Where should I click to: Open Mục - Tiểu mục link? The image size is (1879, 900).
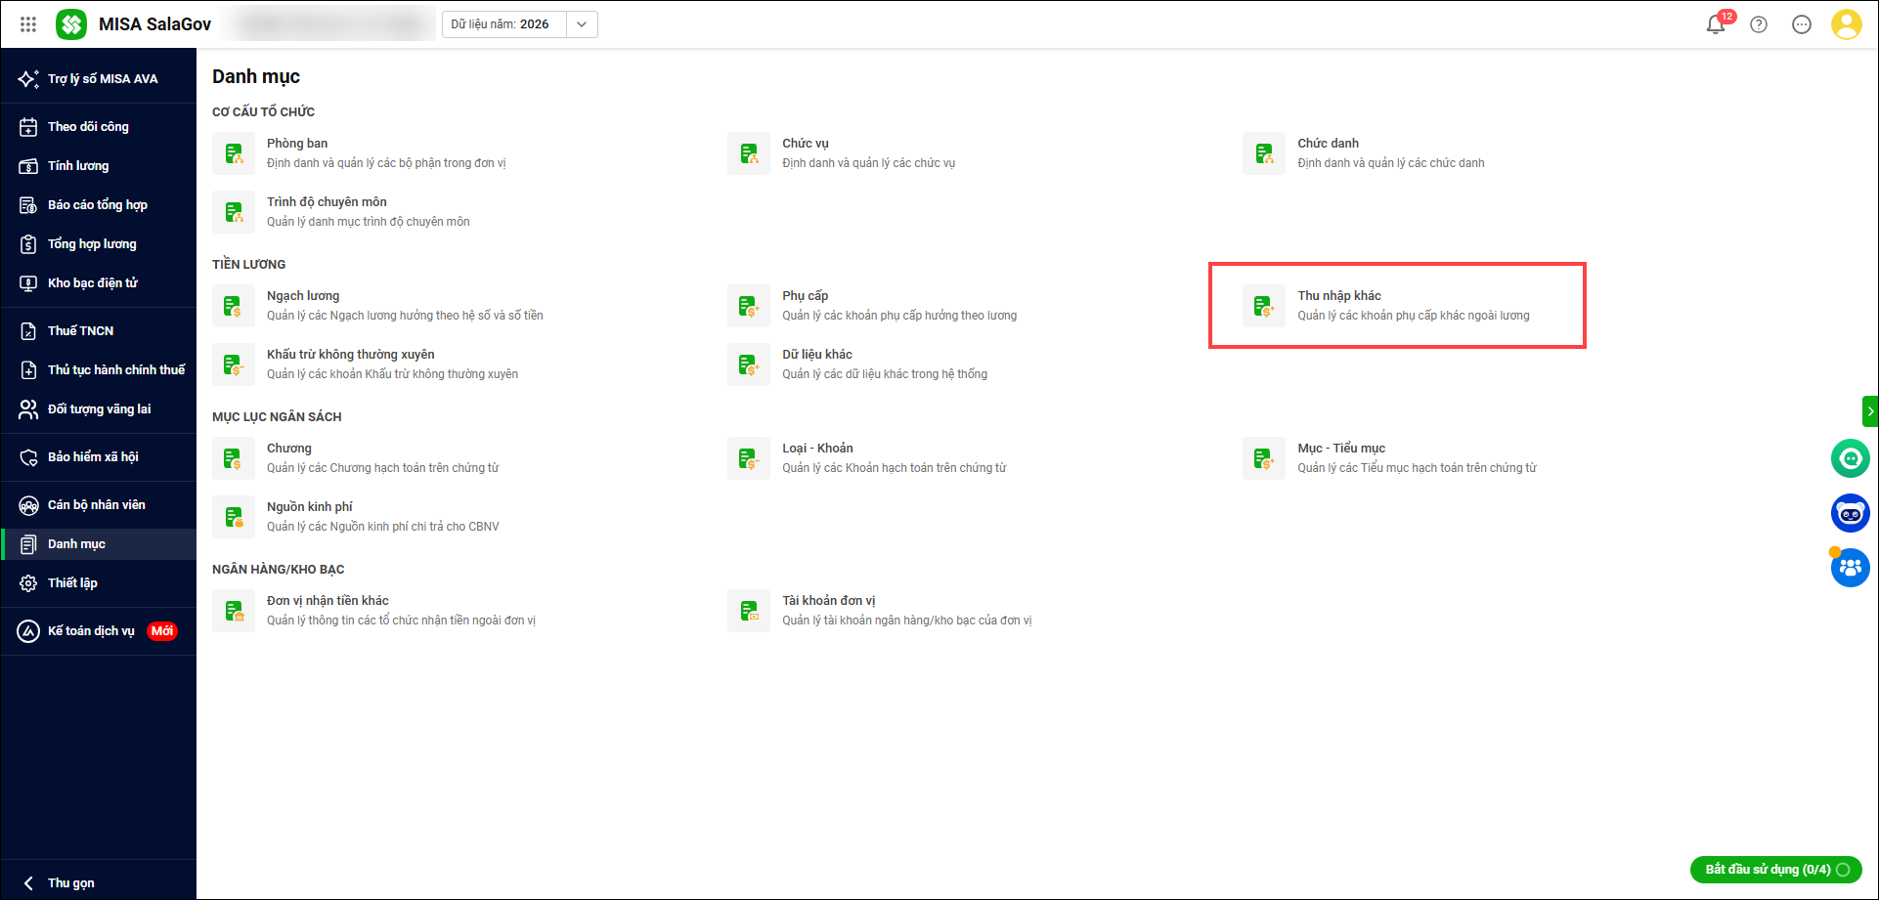pyautogui.click(x=1341, y=449)
